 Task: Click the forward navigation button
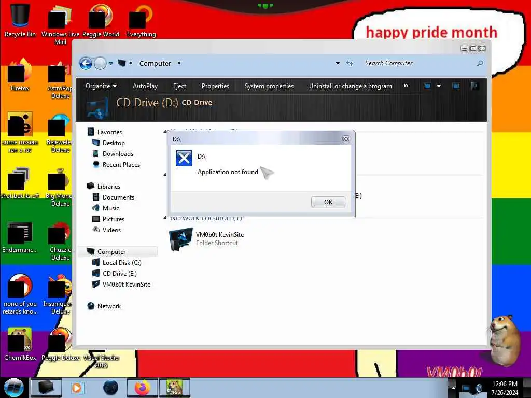tap(100, 63)
